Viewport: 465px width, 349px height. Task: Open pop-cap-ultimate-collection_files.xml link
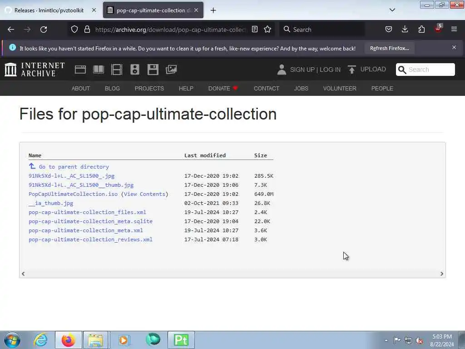tap(87, 212)
